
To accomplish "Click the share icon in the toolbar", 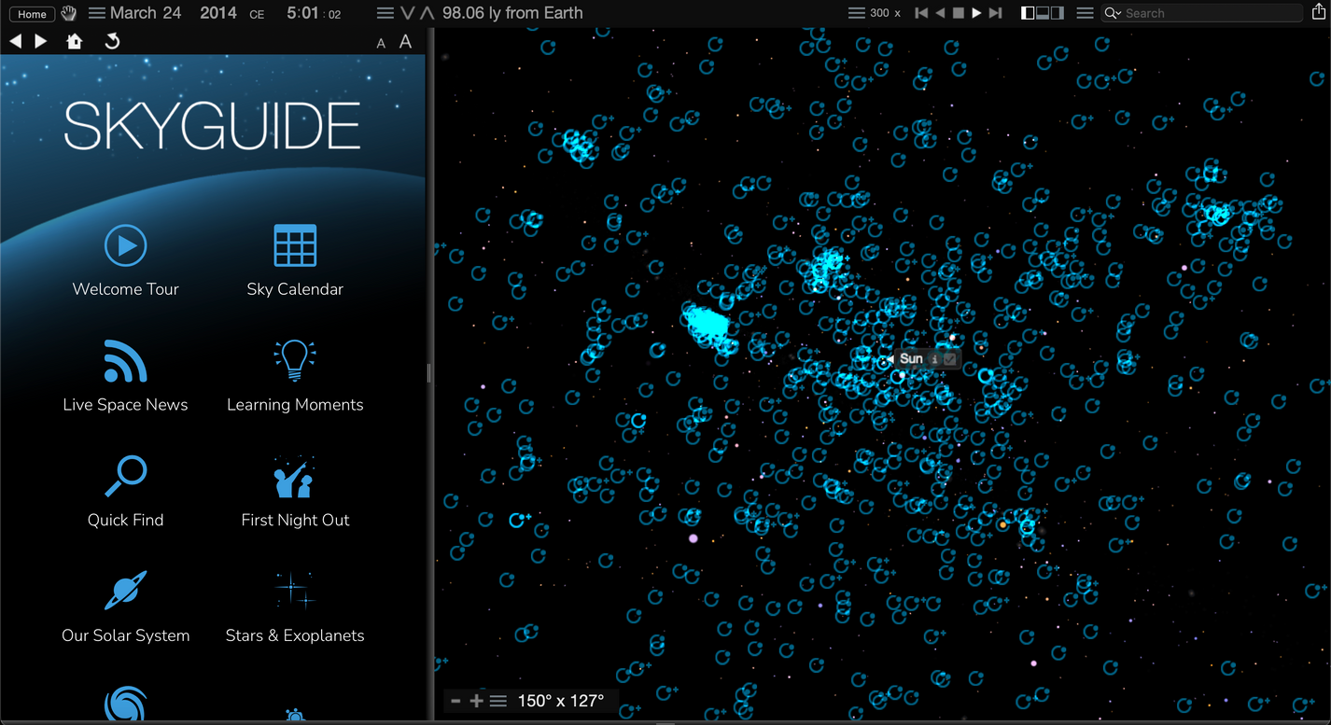I will tap(1319, 12).
